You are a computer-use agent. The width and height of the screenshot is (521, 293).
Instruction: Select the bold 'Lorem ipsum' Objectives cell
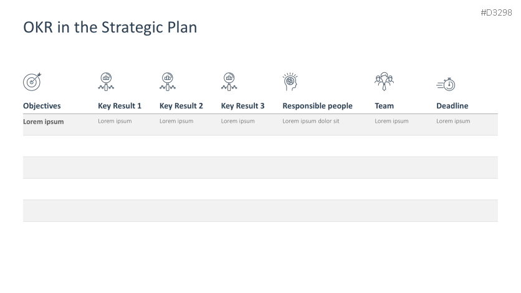(44, 122)
